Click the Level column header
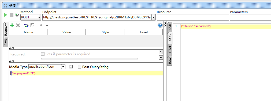Screen dimensions: 271x101 pos(143,32)
